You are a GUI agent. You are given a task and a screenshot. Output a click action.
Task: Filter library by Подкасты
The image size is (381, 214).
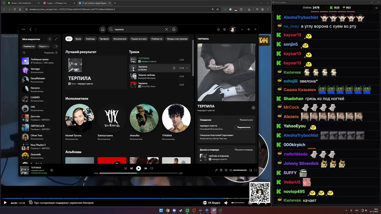click(x=44, y=46)
